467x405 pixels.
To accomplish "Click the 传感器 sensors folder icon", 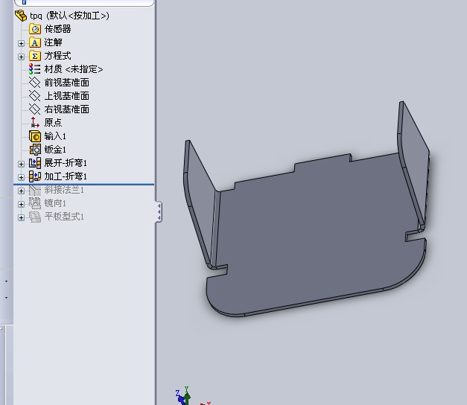I will point(35,29).
